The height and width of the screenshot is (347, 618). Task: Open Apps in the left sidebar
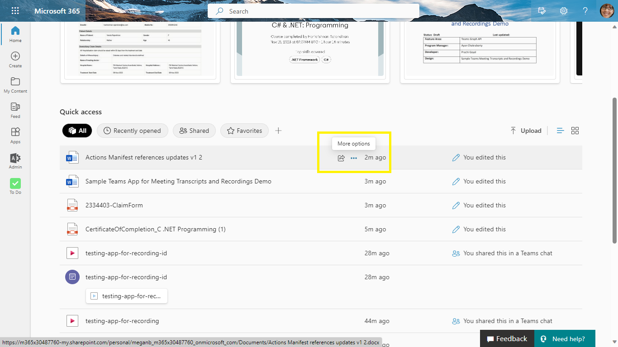15,136
